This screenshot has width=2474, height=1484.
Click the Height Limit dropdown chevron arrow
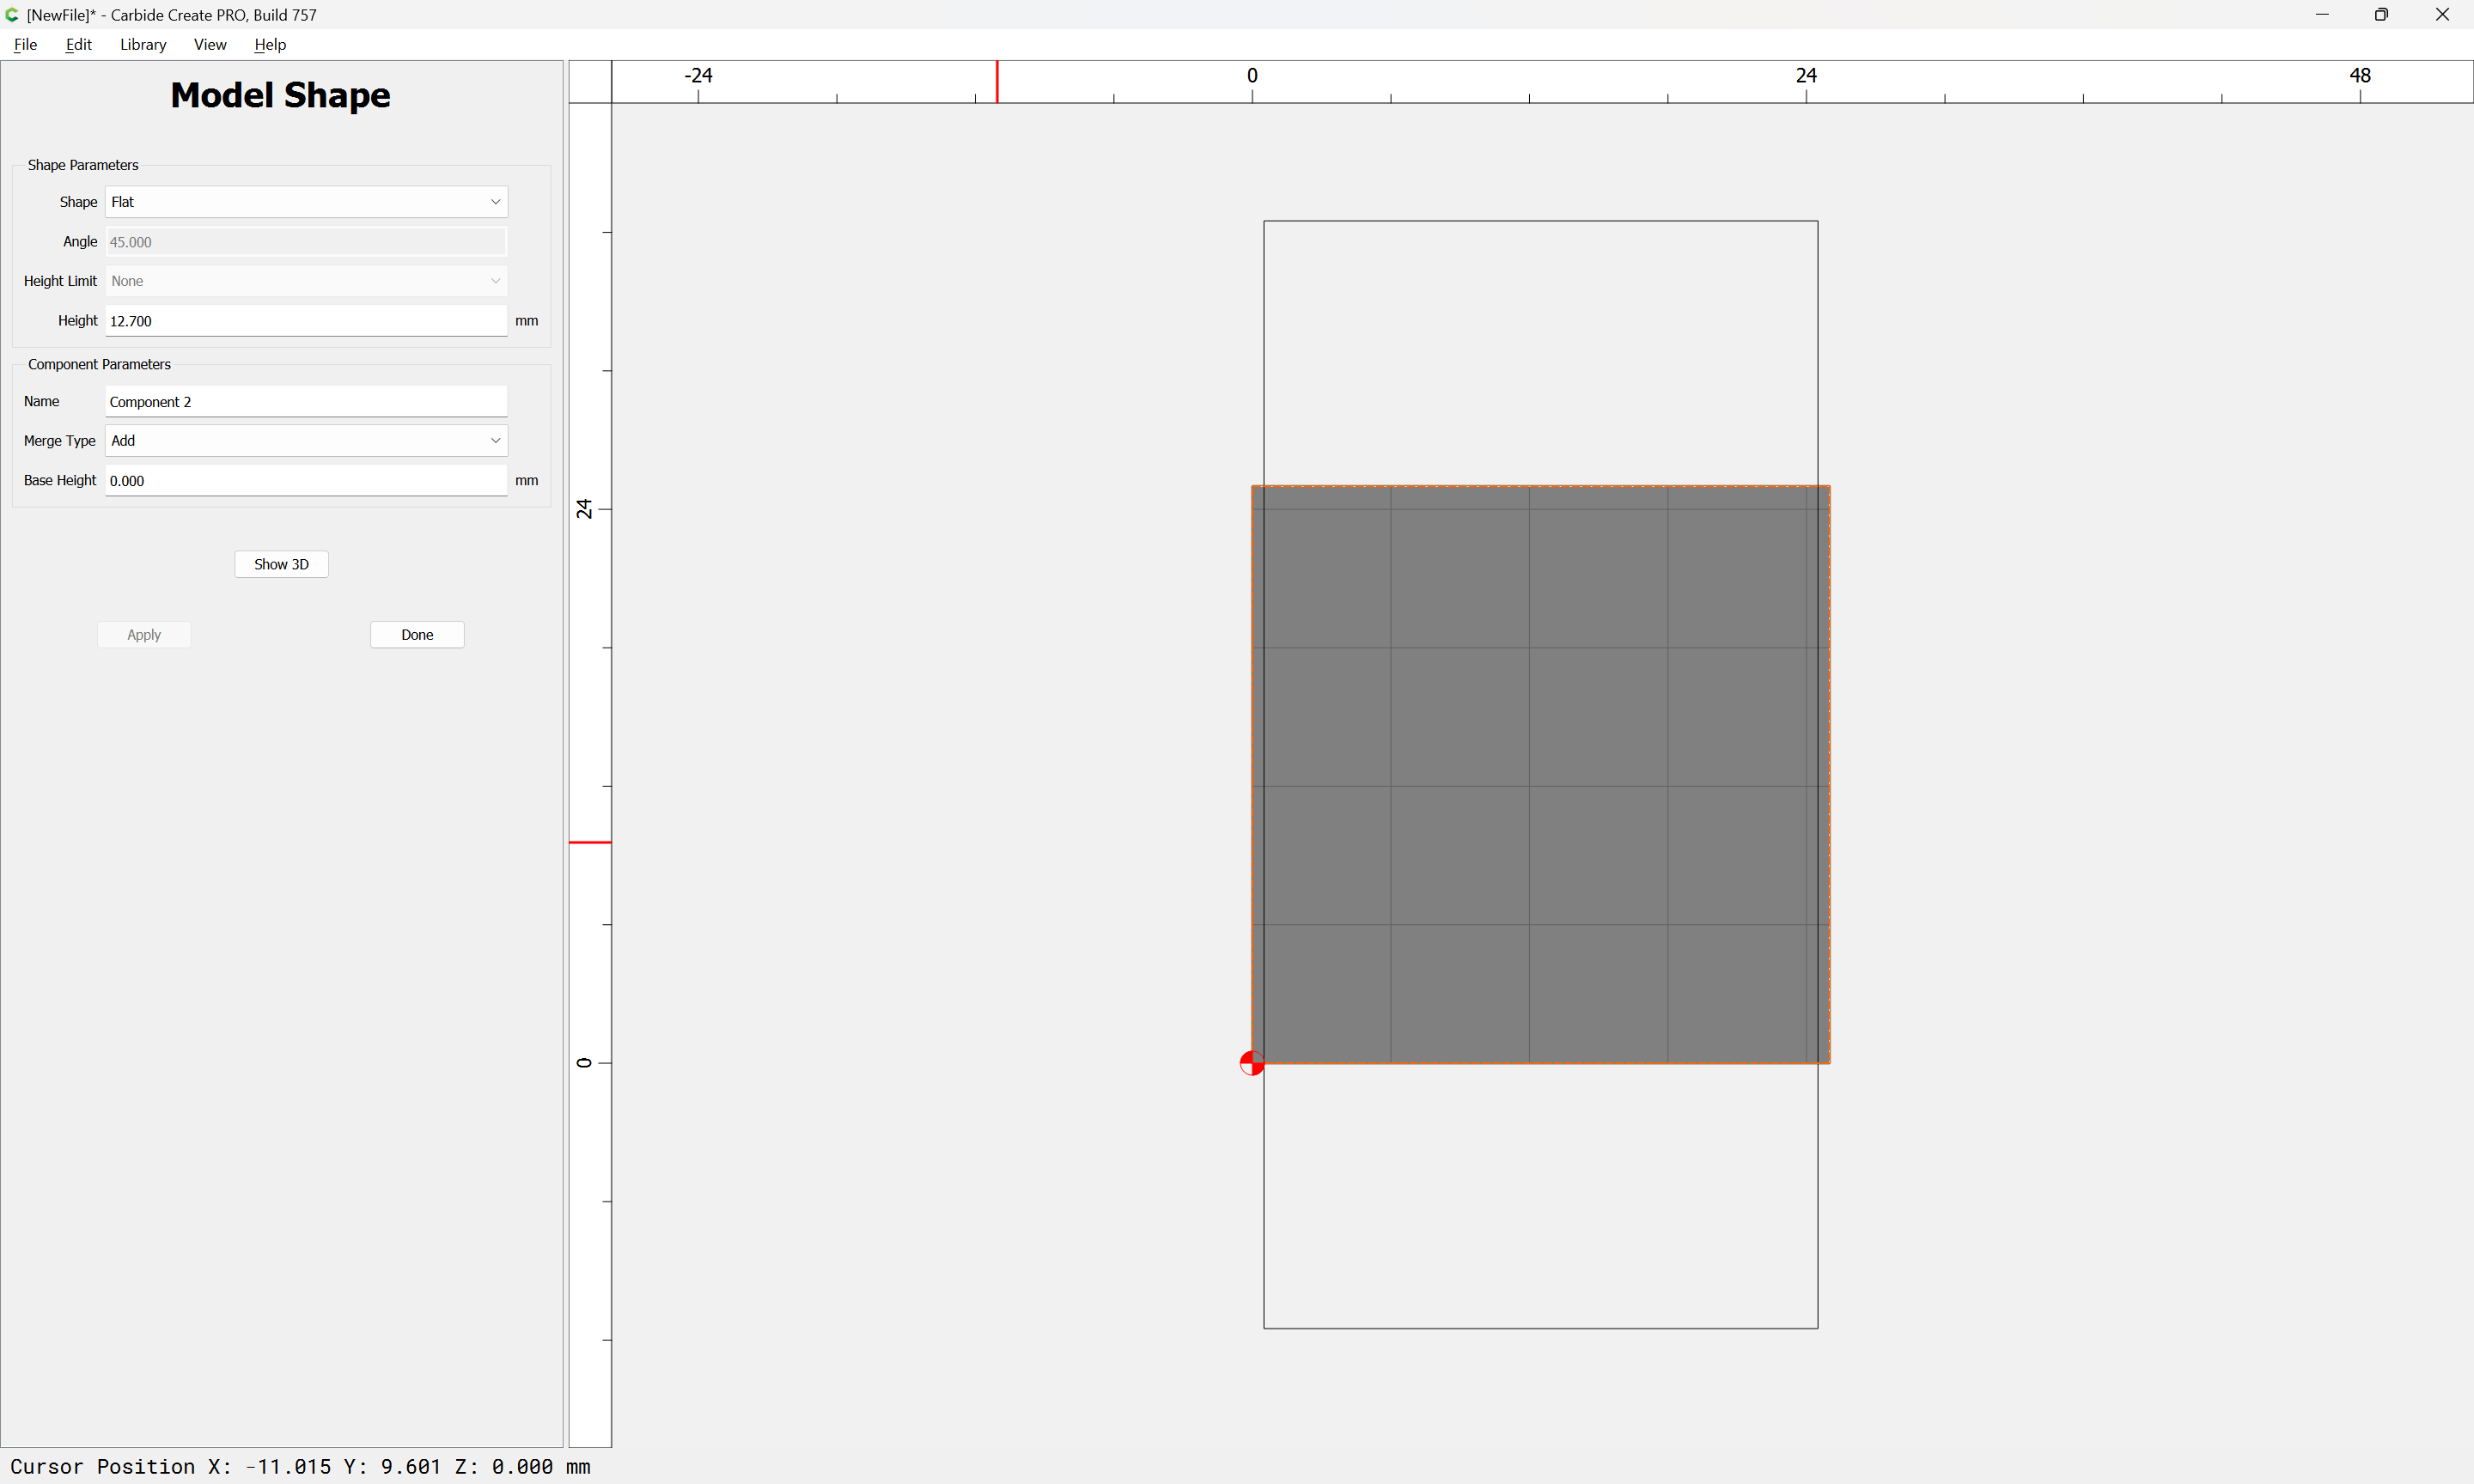tap(495, 281)
